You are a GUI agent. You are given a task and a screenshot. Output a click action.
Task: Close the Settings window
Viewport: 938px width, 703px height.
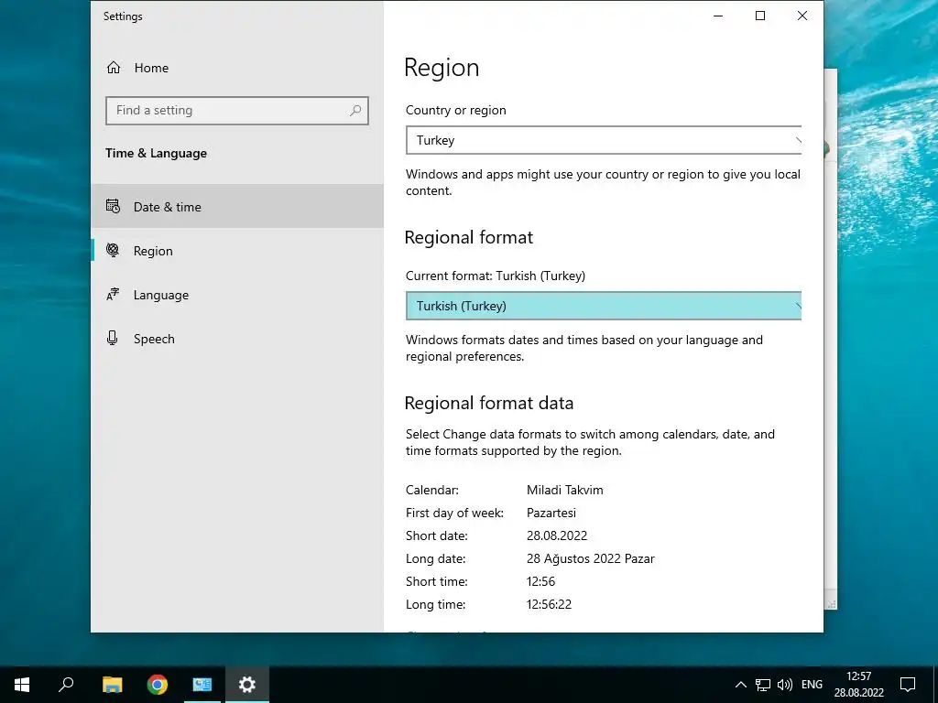[x=802, y=16]
